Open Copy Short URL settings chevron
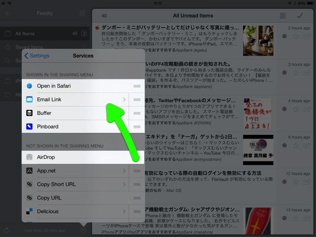The height and width of the screenshot is (237, 316). tap(124, 184)
